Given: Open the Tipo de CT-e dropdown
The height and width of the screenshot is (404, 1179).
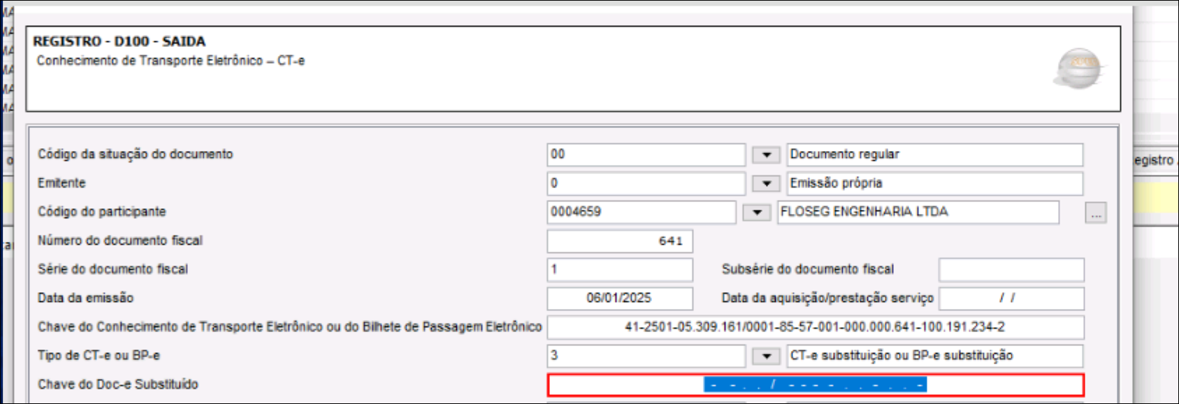Looking at the screenshot, I should tap(766, 356).
